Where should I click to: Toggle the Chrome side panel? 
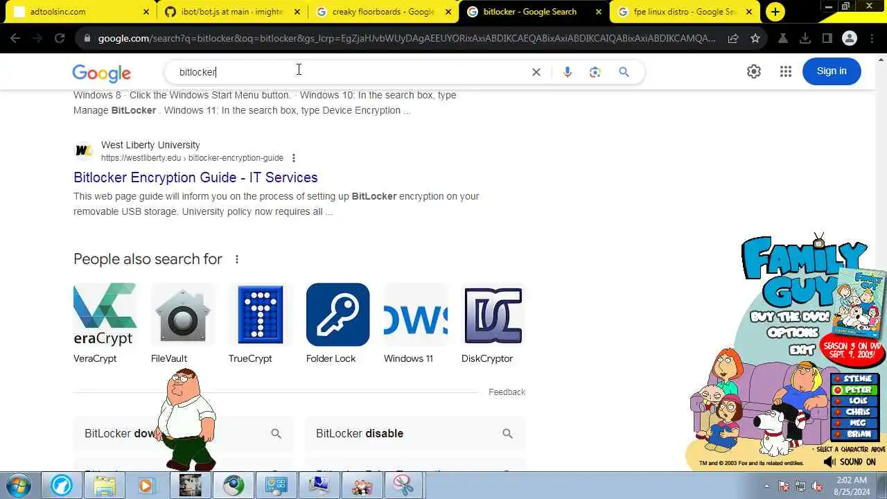827,38
